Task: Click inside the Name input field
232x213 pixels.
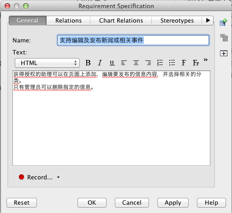Action: coord(133,40)
